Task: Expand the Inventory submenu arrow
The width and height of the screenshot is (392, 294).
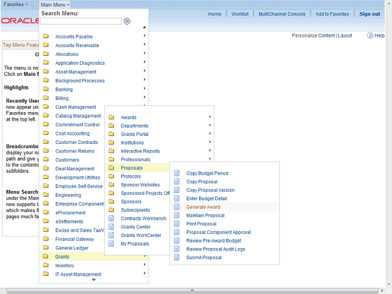Action: click(145, 265)
